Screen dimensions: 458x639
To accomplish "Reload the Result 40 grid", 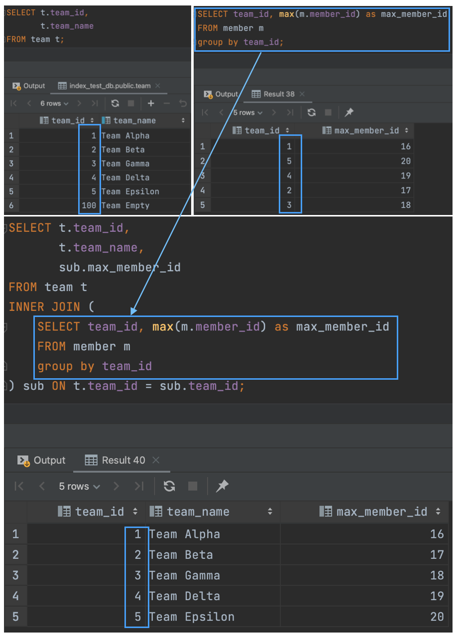I will pyautogui.click(x=169, y=486).
